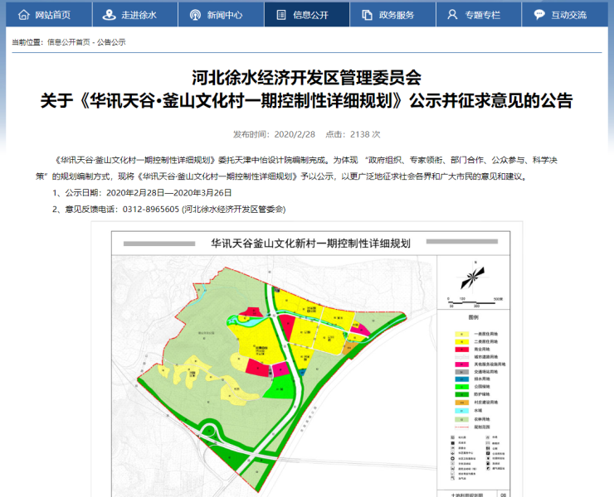
Task: Click the planning map image
Action: pos(307,359)
